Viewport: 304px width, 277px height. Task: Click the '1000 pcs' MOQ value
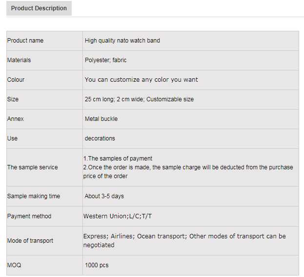[97, 265]
